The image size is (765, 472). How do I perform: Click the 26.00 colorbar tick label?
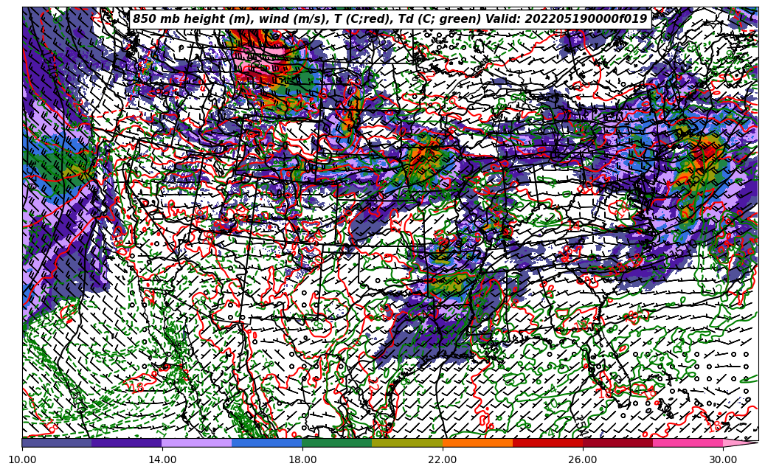point(583,459)
